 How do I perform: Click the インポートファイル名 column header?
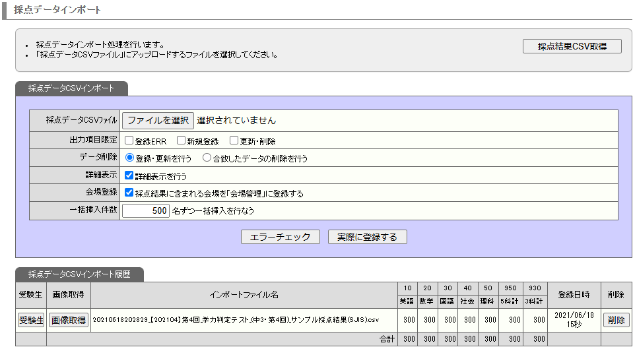pyautogui.click(x=244, y=295)
